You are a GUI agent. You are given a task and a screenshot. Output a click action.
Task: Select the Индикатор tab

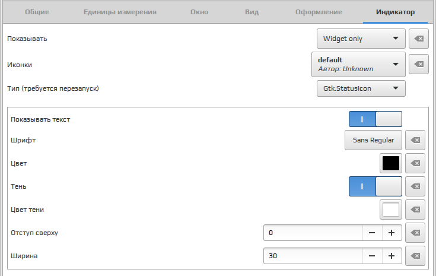[395, 12]
